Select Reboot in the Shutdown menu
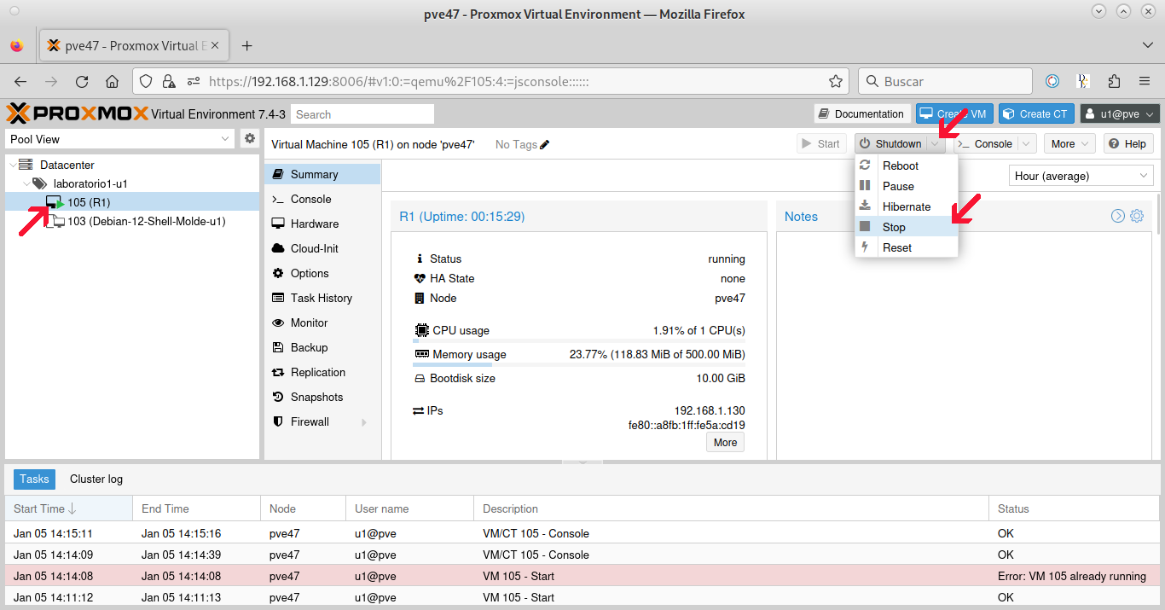 pyautogui.click(x=907, y=166)
